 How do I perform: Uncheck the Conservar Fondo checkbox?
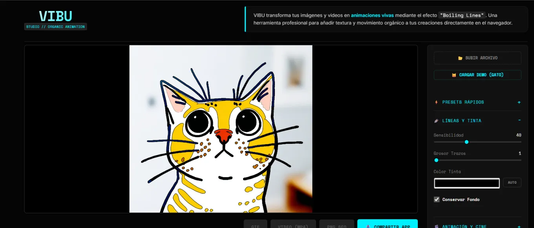pos(436,199)
